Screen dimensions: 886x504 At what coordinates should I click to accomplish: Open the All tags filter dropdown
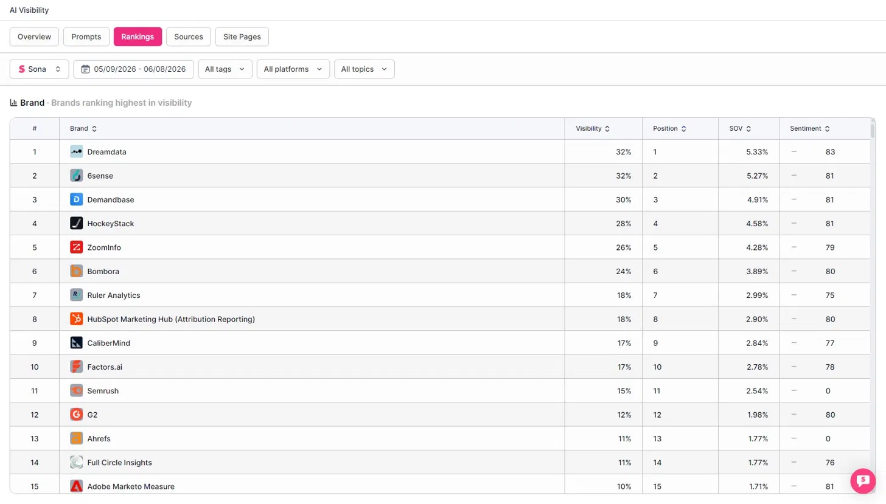pos(225,69)
